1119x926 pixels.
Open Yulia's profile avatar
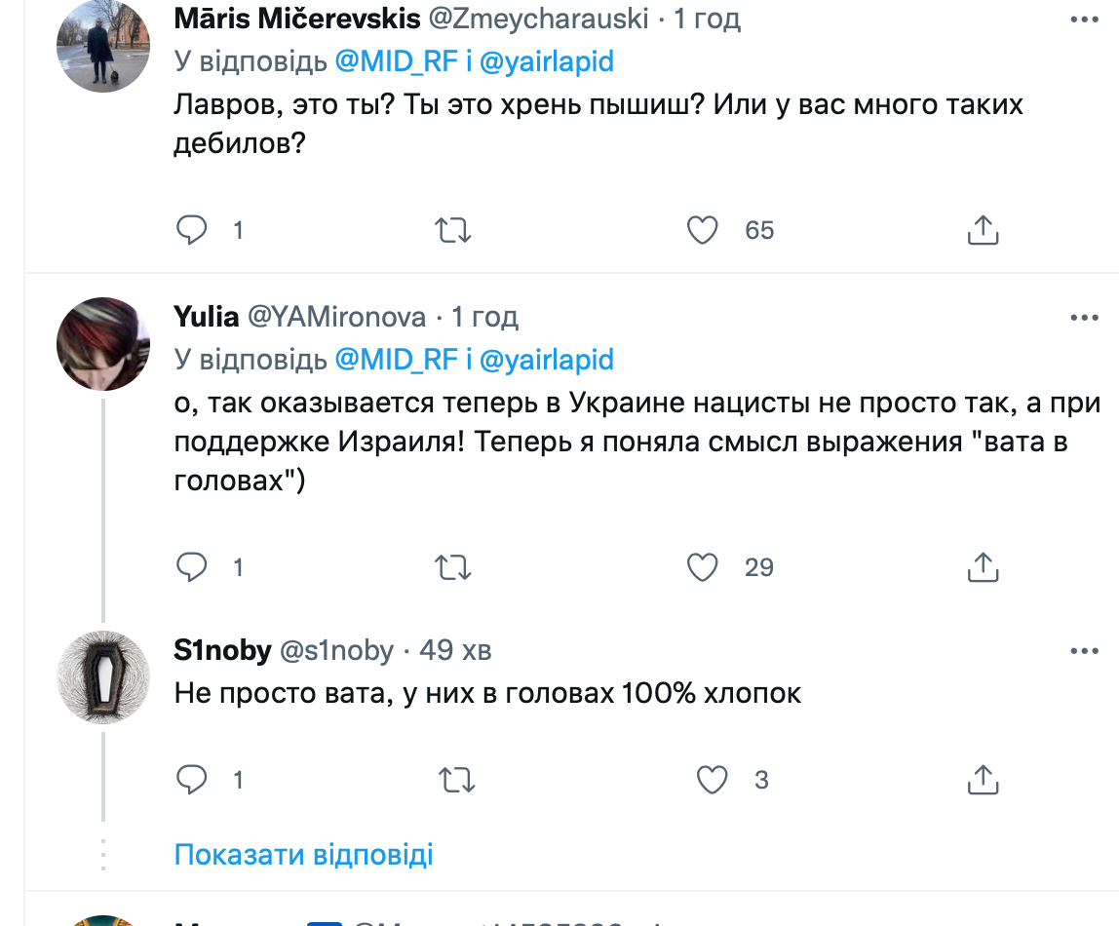(103, 344)
